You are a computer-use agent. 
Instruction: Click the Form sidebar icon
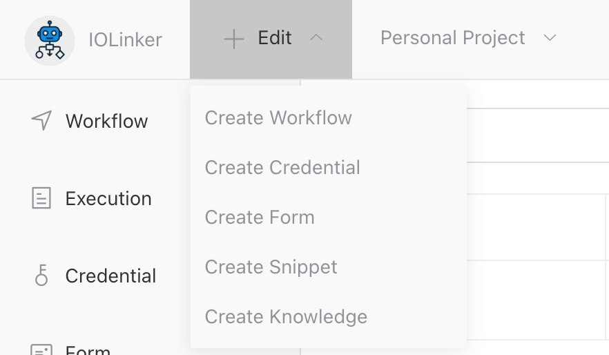point(41,349)
